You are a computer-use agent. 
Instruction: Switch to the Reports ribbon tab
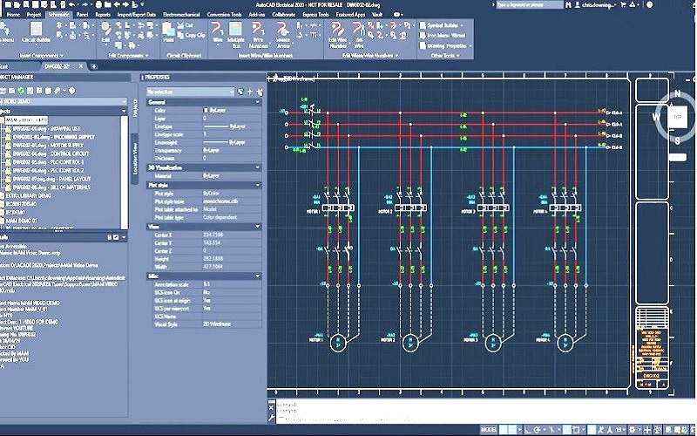click(103, 15)
